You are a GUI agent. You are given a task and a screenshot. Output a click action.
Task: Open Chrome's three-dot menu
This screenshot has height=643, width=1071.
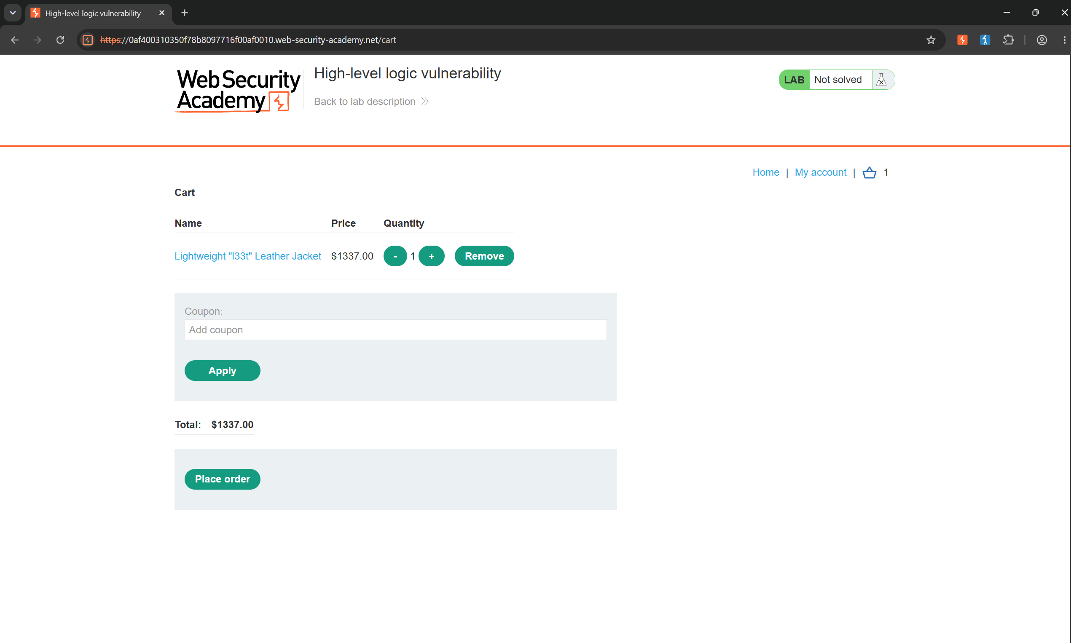(x=1064, y=40)
